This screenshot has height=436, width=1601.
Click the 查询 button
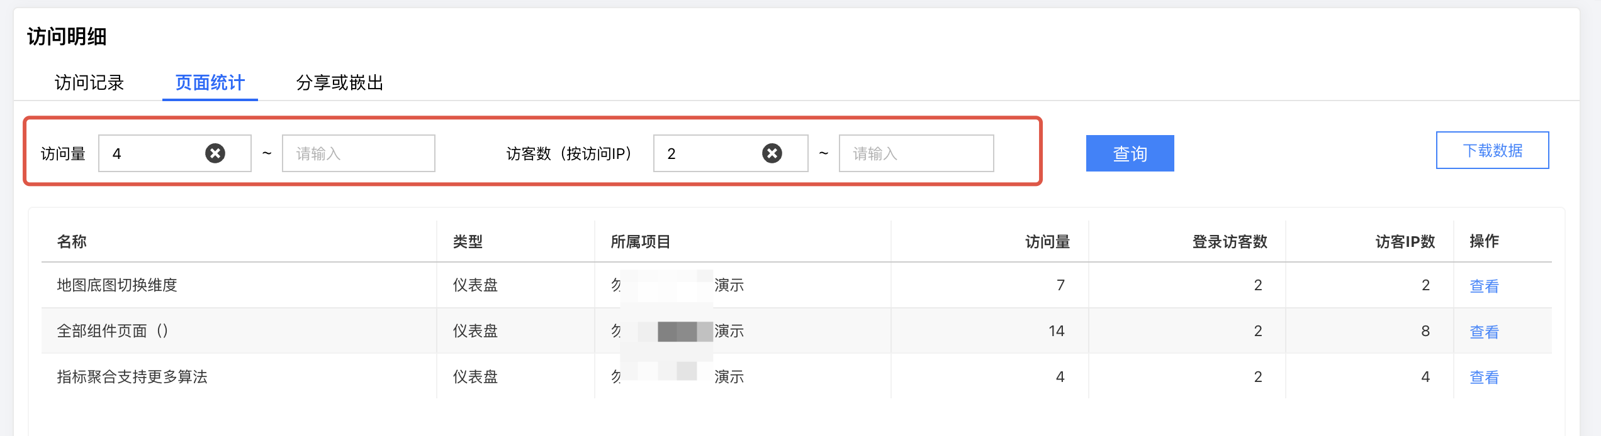1130,153
